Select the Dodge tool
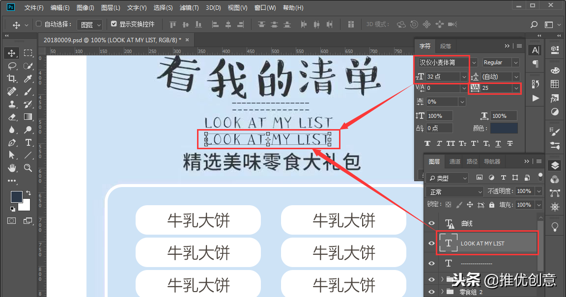The height and width of the screenshot is (297, 566). 28,130
